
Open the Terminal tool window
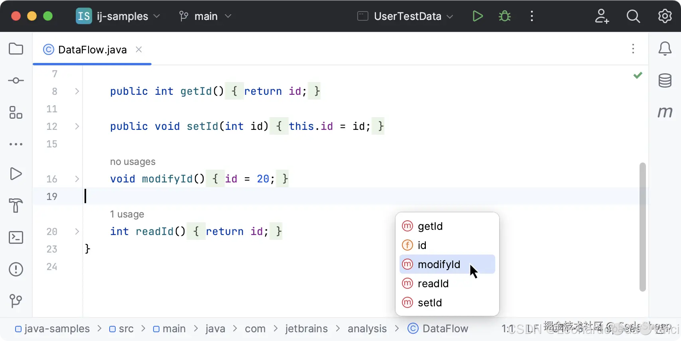(16, 237)
